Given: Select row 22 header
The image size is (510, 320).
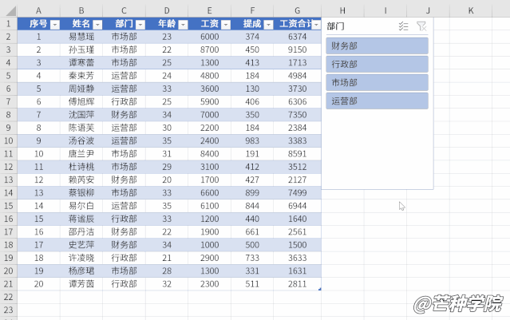Looking at the screenshot, I should [8, 296].
